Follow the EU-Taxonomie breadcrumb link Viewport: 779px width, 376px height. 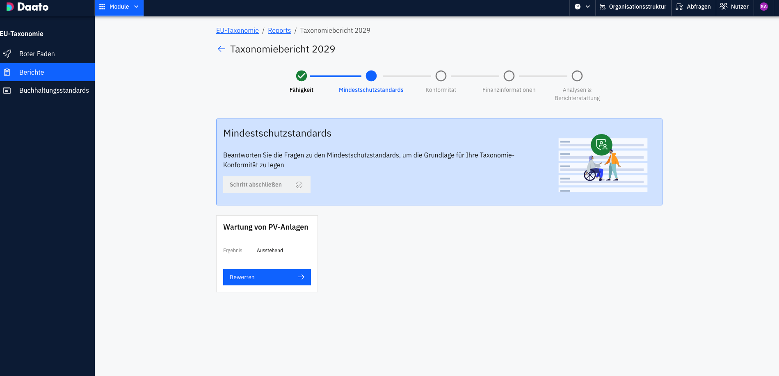point(238,30)
